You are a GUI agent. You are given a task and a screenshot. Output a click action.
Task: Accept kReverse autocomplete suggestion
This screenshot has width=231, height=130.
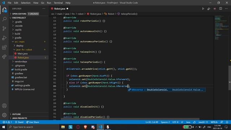167,90
